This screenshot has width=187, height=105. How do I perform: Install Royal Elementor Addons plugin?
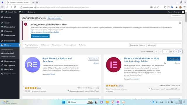(x=93, y=59)
